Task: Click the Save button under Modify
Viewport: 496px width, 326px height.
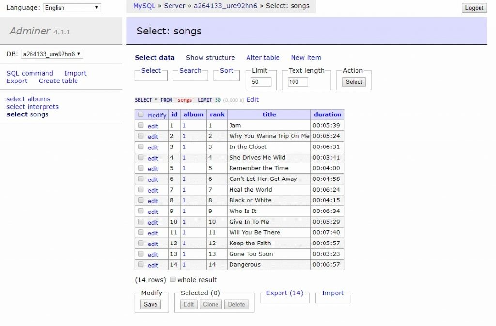Action: [x=150, y=304]
